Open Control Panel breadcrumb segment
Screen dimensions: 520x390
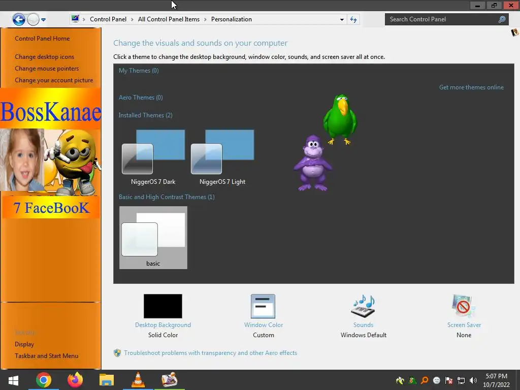[x=108, y=19]
